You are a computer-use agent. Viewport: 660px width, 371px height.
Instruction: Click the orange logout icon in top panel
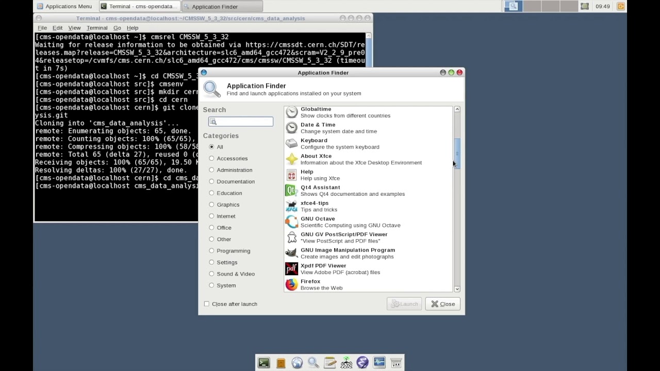[621, 6]
